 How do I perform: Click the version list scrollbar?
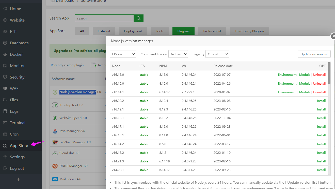click(329, 73)
